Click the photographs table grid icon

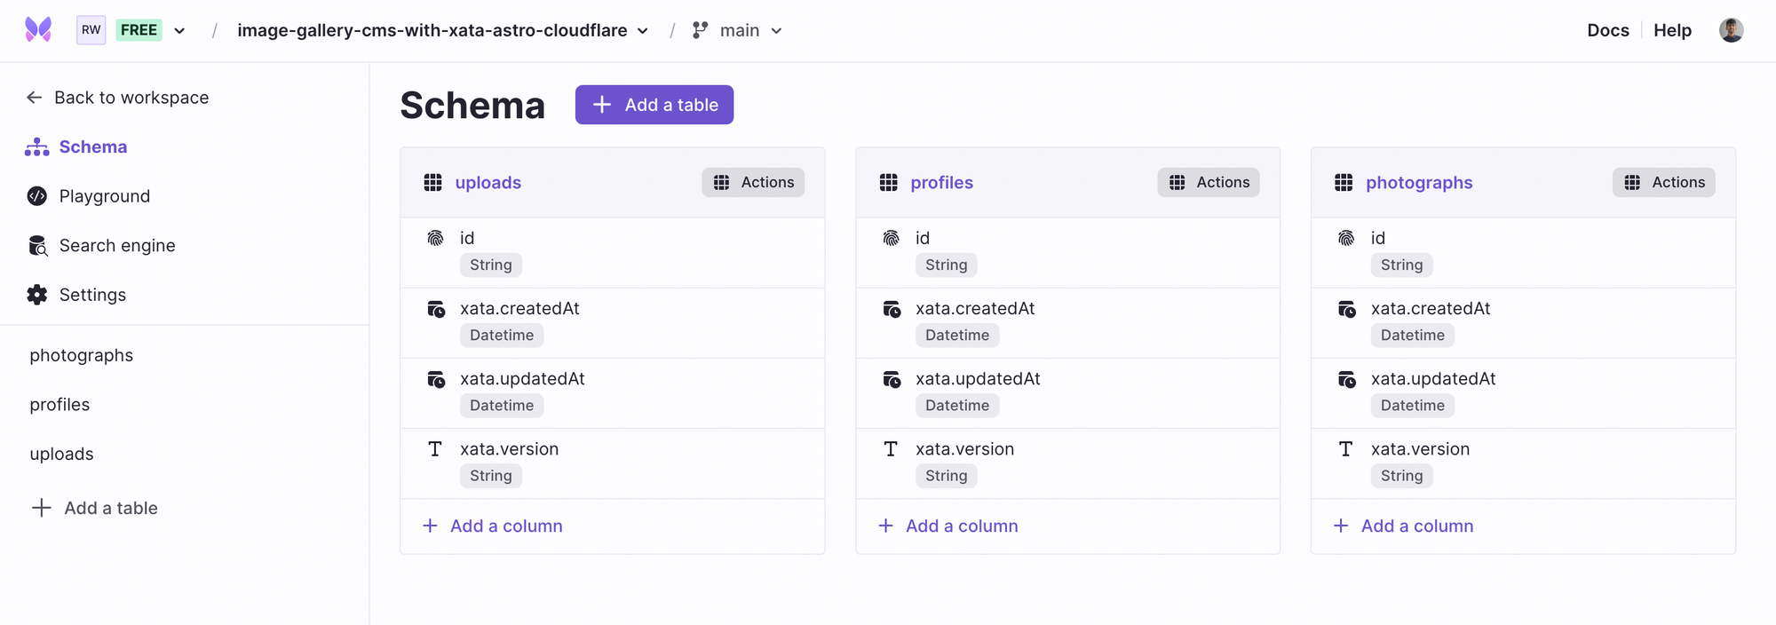1344,182
